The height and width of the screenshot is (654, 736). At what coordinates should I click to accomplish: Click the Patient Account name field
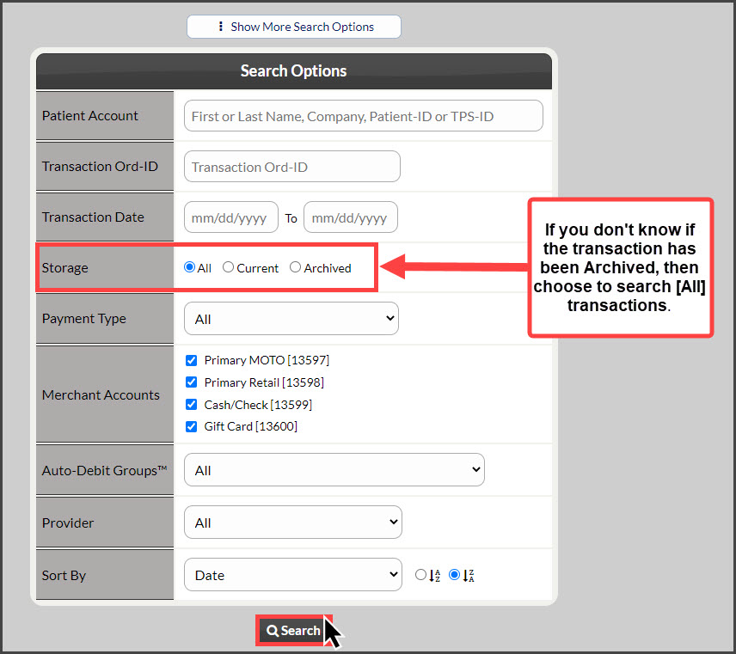click(x=363, y=115)
